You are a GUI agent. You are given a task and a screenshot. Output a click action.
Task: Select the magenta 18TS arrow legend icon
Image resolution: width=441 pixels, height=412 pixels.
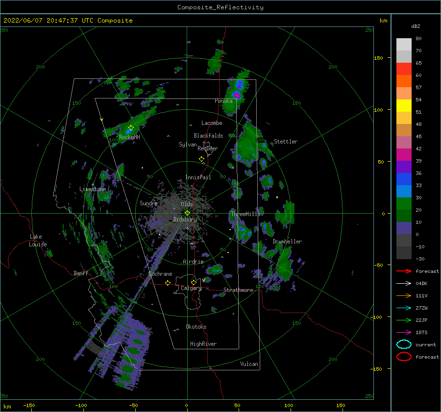pos(404,333)
